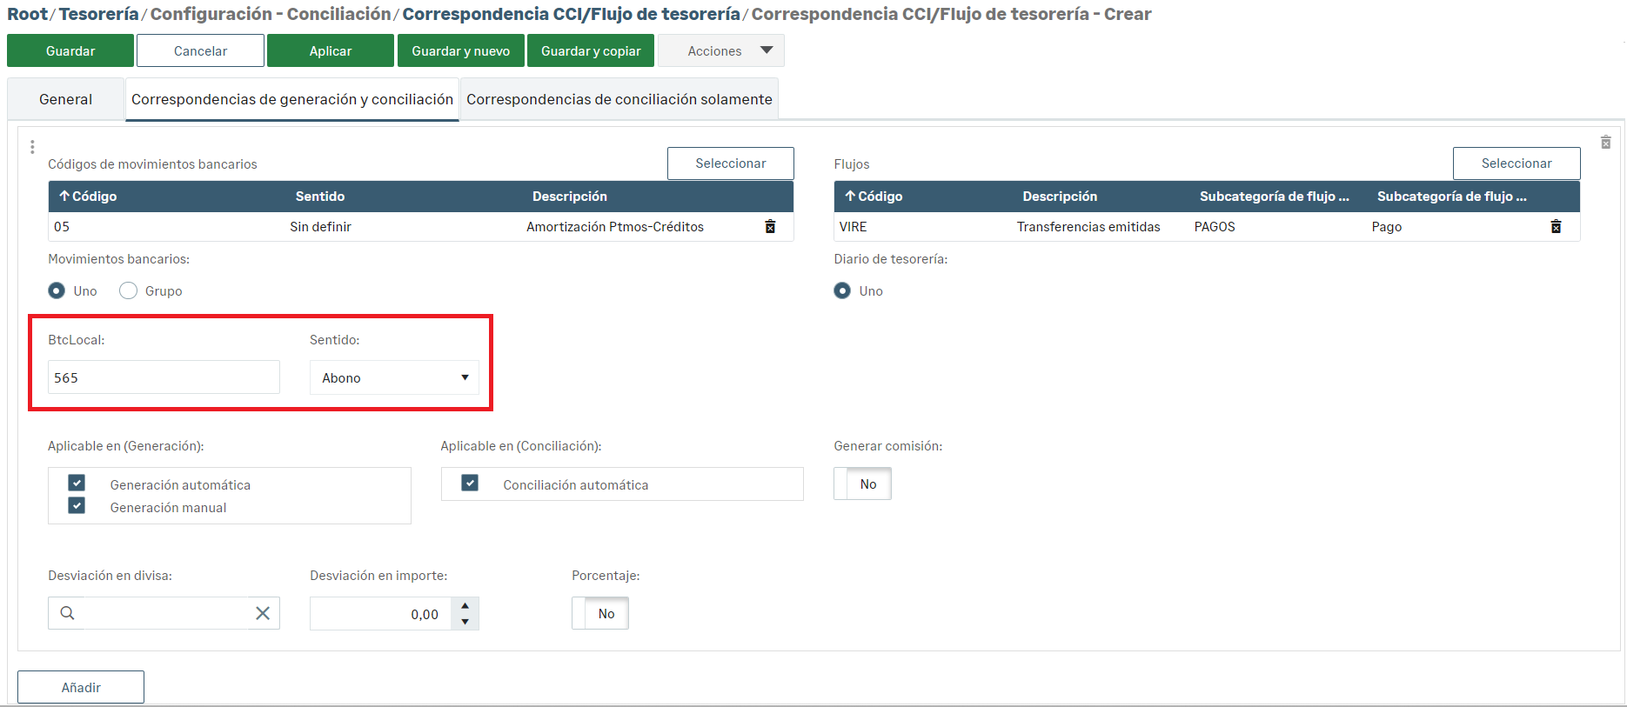Clear the Desviación en divisa field

tap(263, 613)
